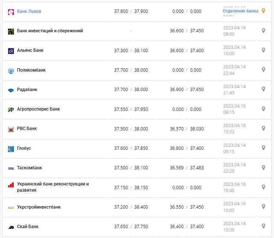274x238 pixels.
Task: Click the Банк инвестиций и сбережений logo icon
Action: [x=11, y=31]
